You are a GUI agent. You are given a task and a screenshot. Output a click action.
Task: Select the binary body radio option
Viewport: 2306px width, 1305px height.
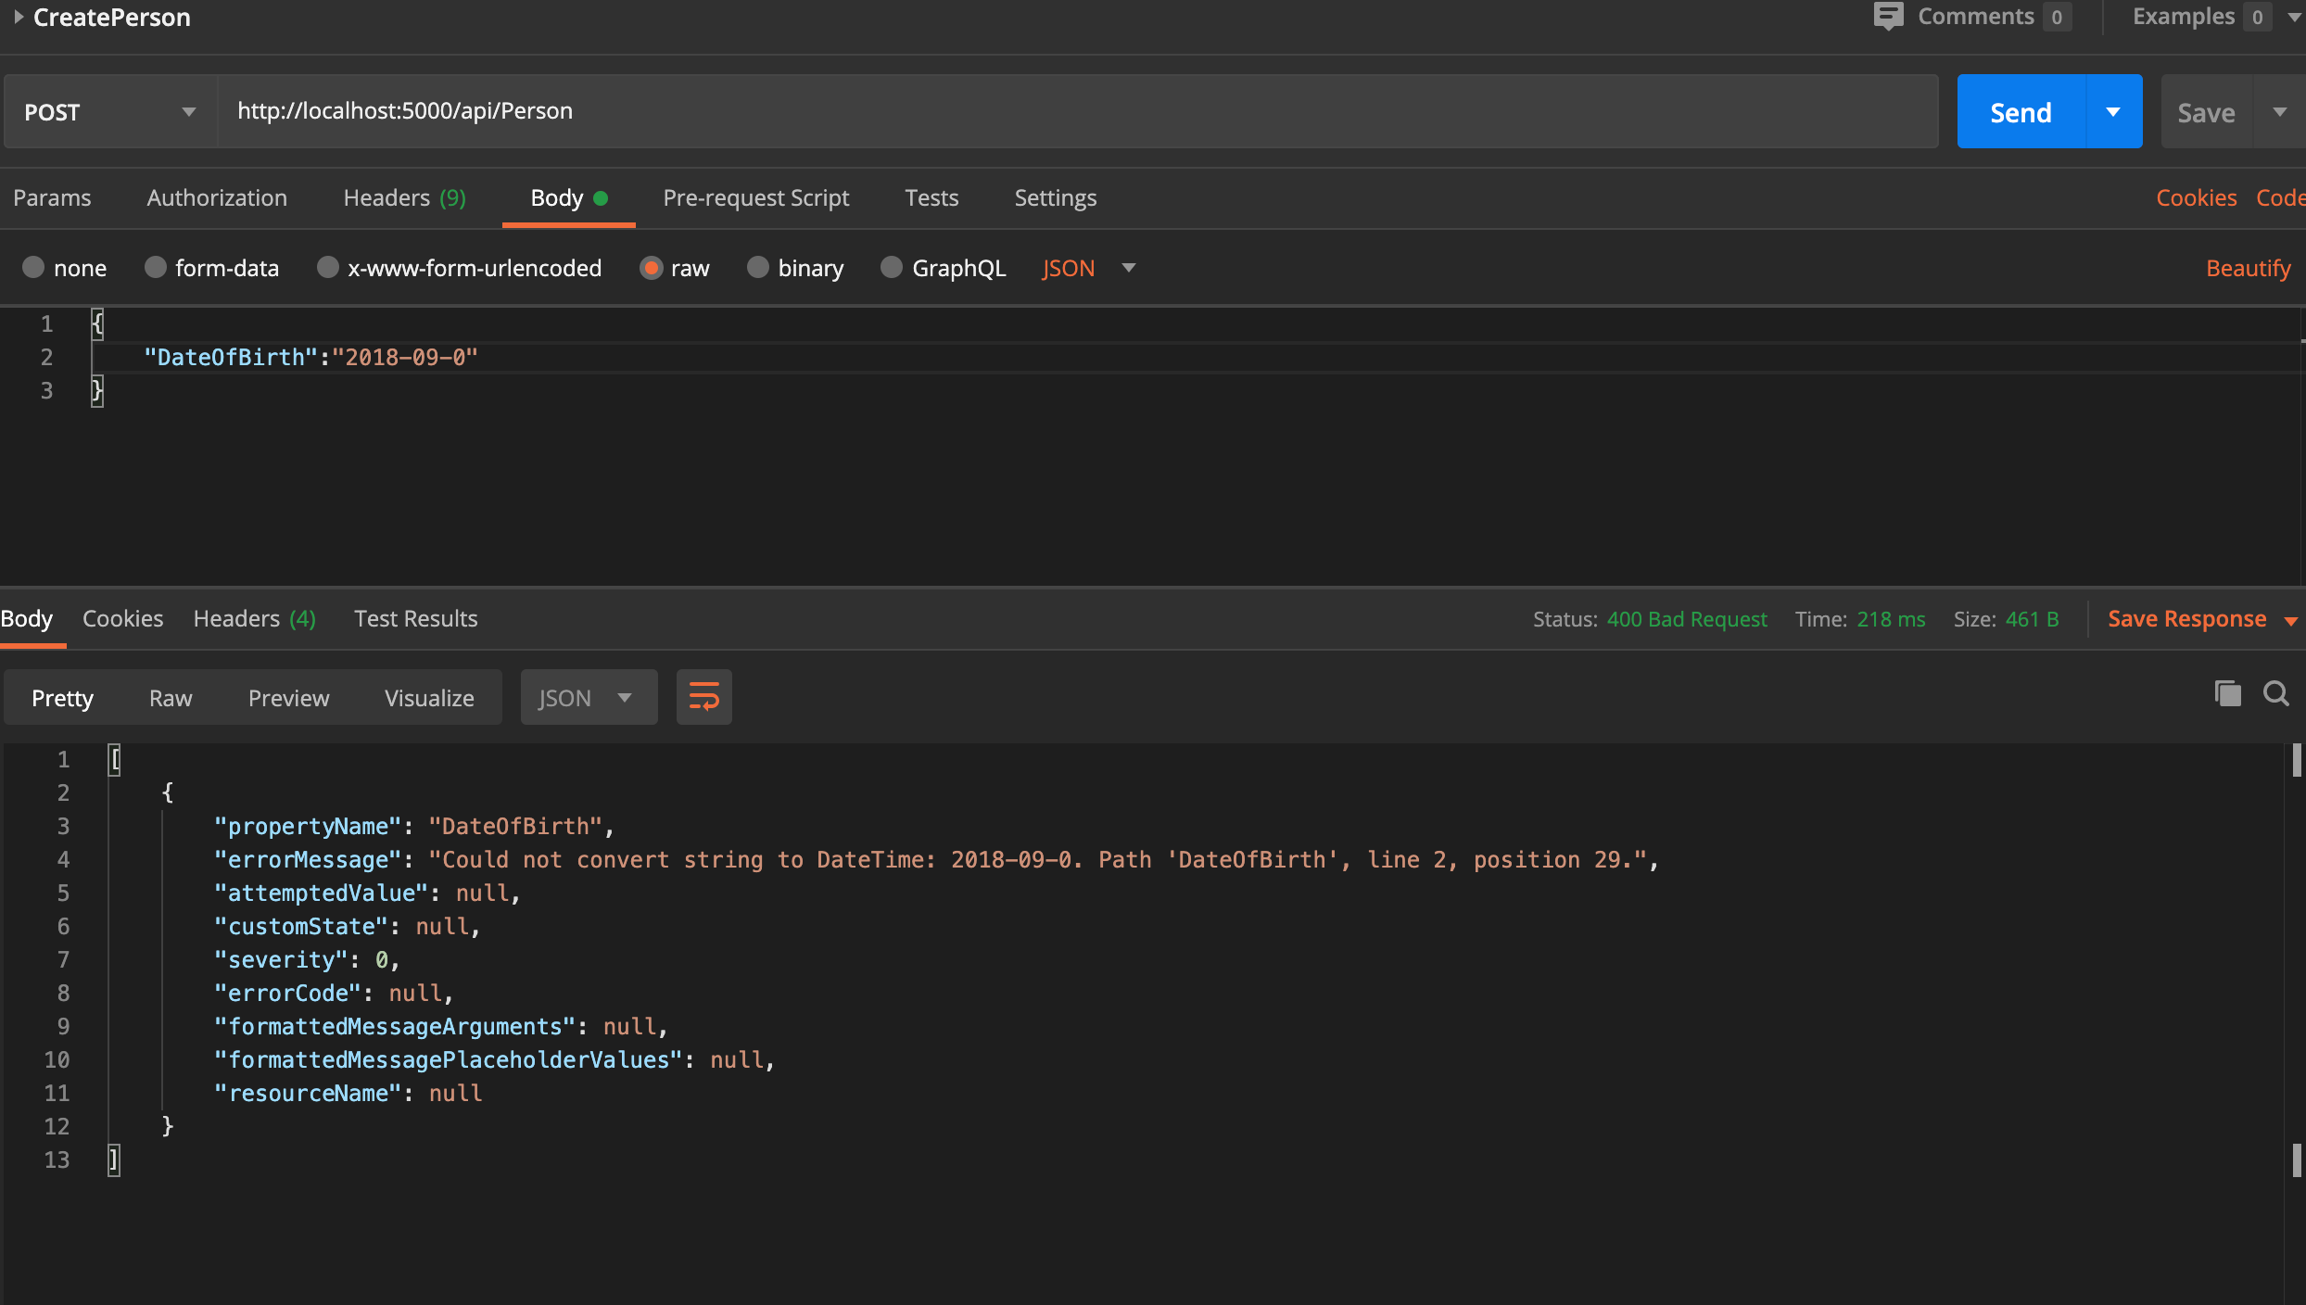click(758, 268)
